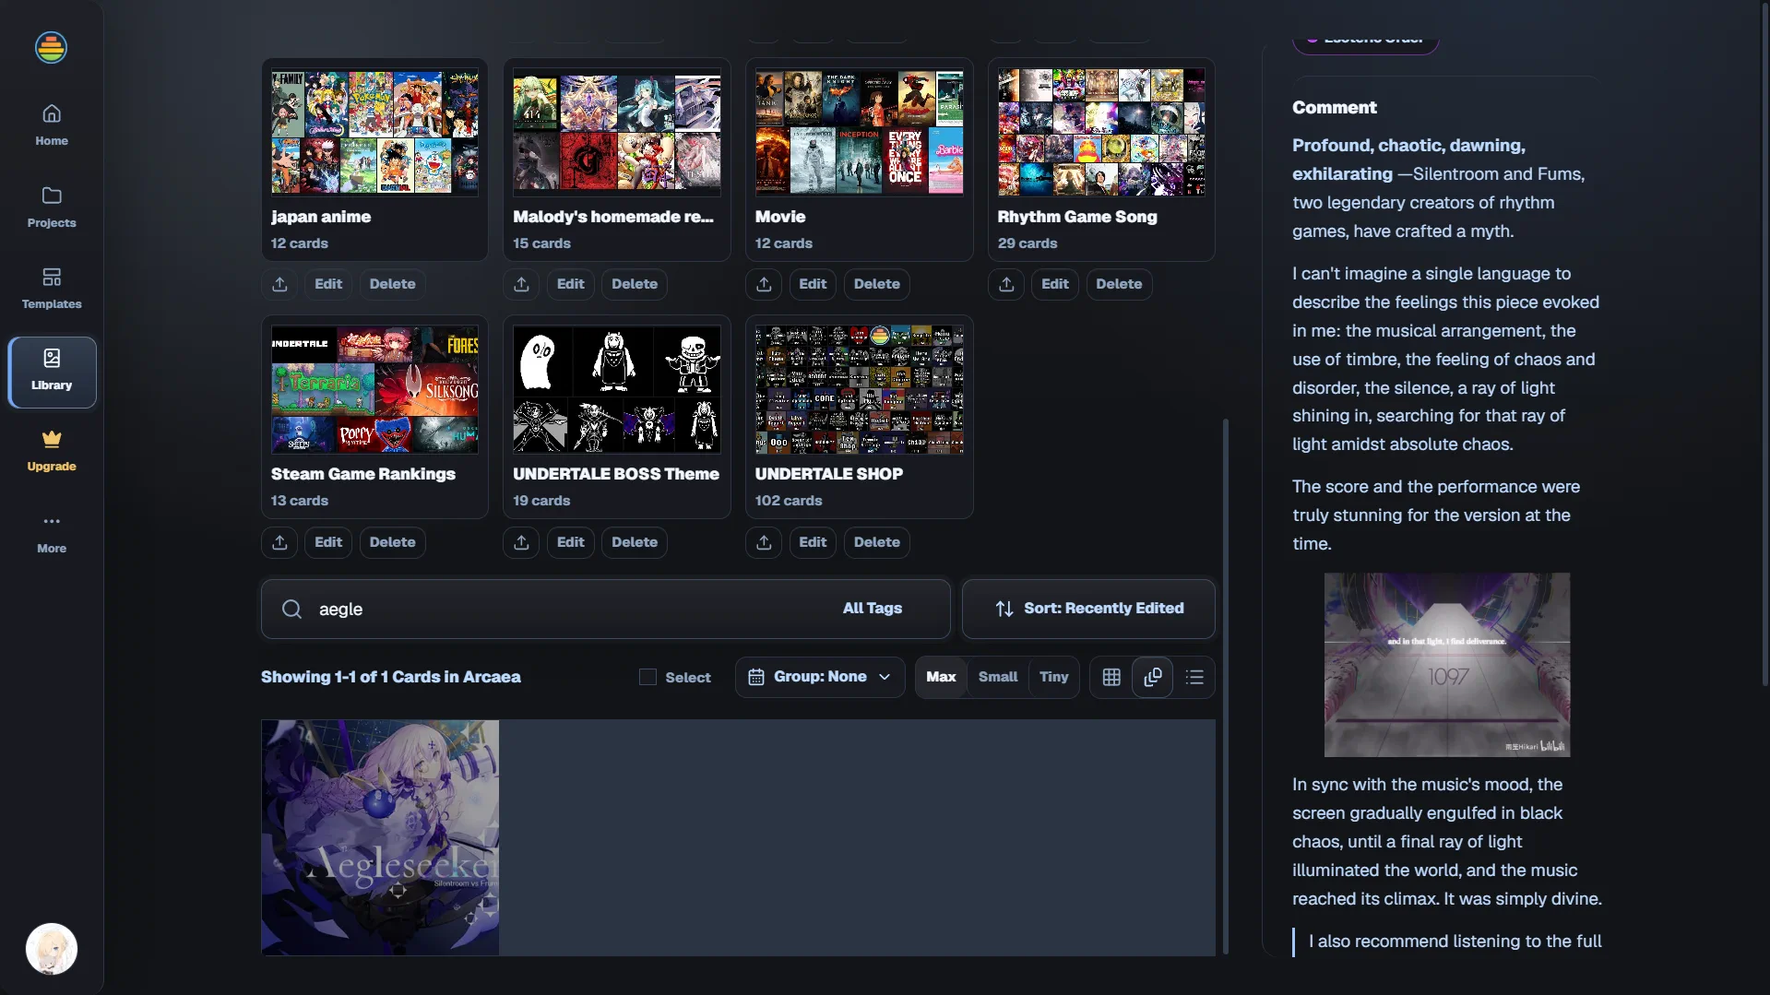This screenshot has width=1770, height=995.
Task: Edit the UNDERTALE SHOP collection
Action: point(813,542)
